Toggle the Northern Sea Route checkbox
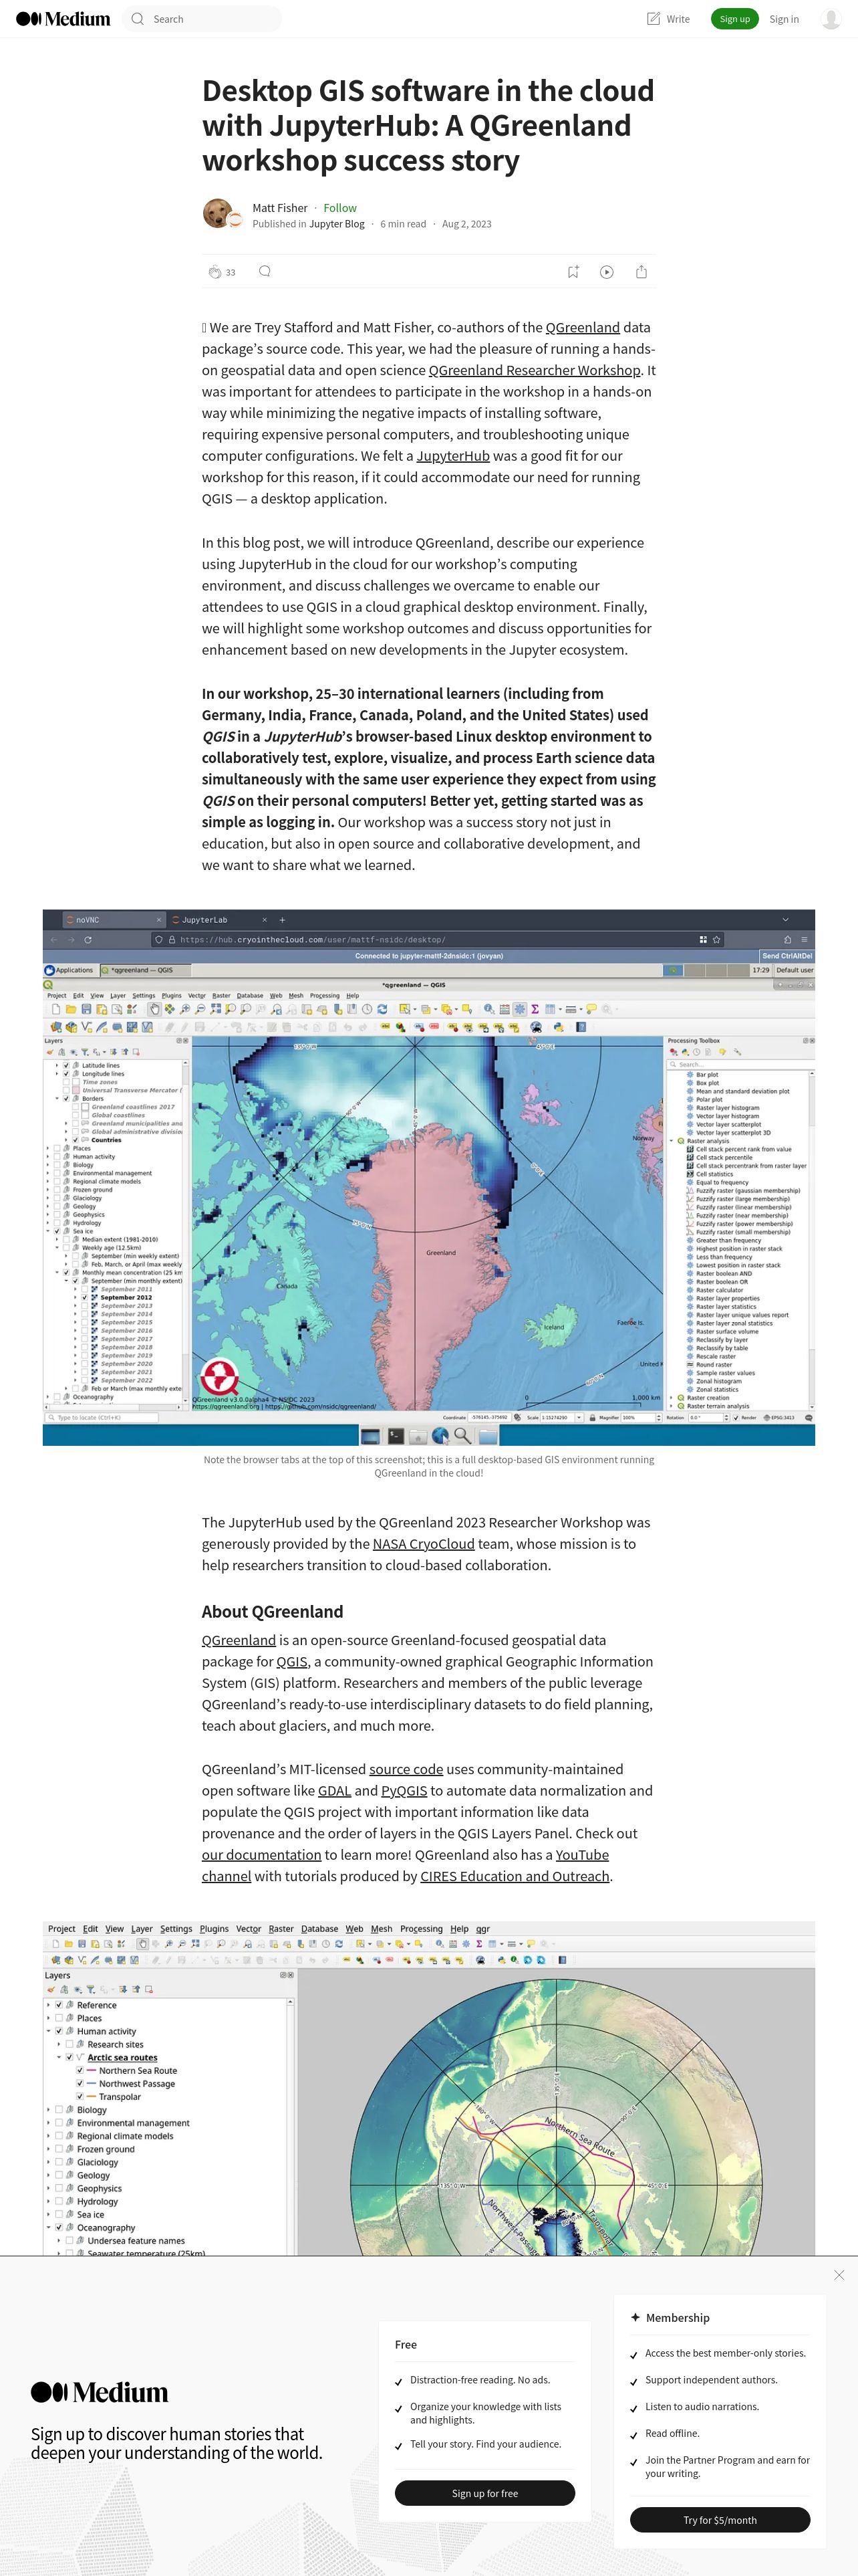This screenshot has height=2576, width=858. point(80,2071)
